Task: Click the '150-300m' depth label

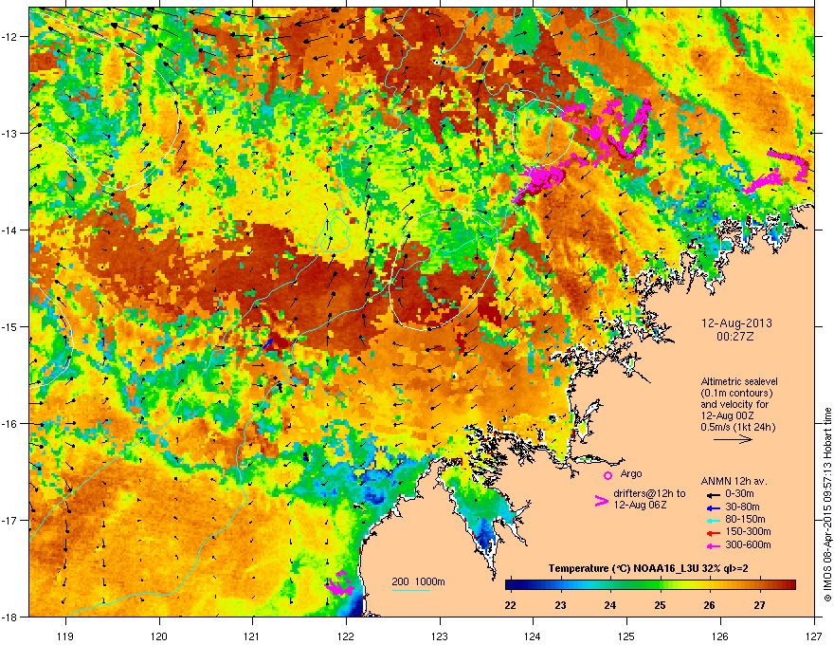Action: [x=748, y=531]
